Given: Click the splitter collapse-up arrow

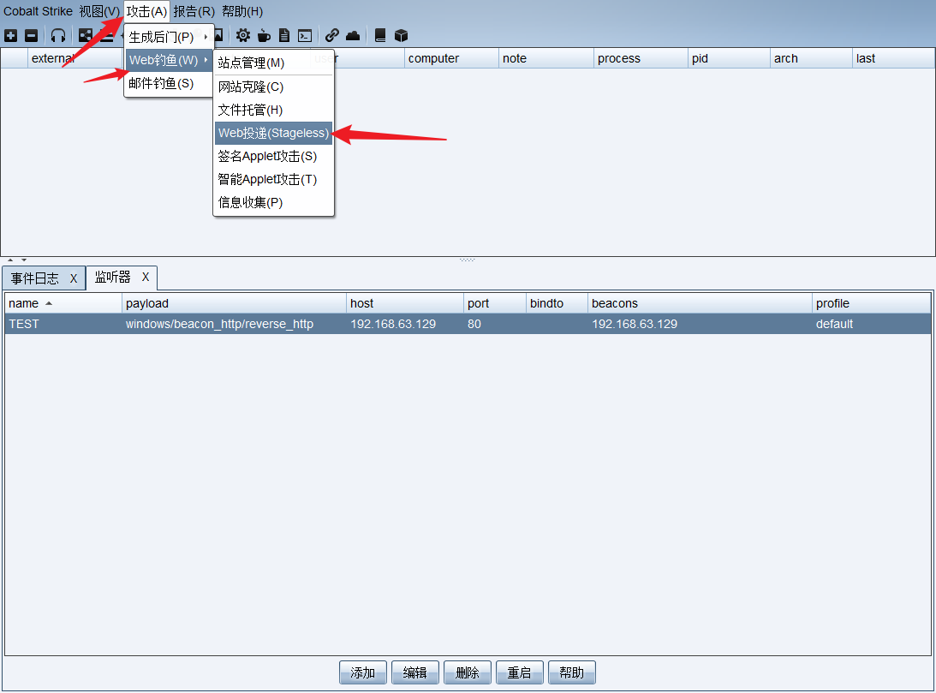Looking at the screenshot, I should coord(10,260).
